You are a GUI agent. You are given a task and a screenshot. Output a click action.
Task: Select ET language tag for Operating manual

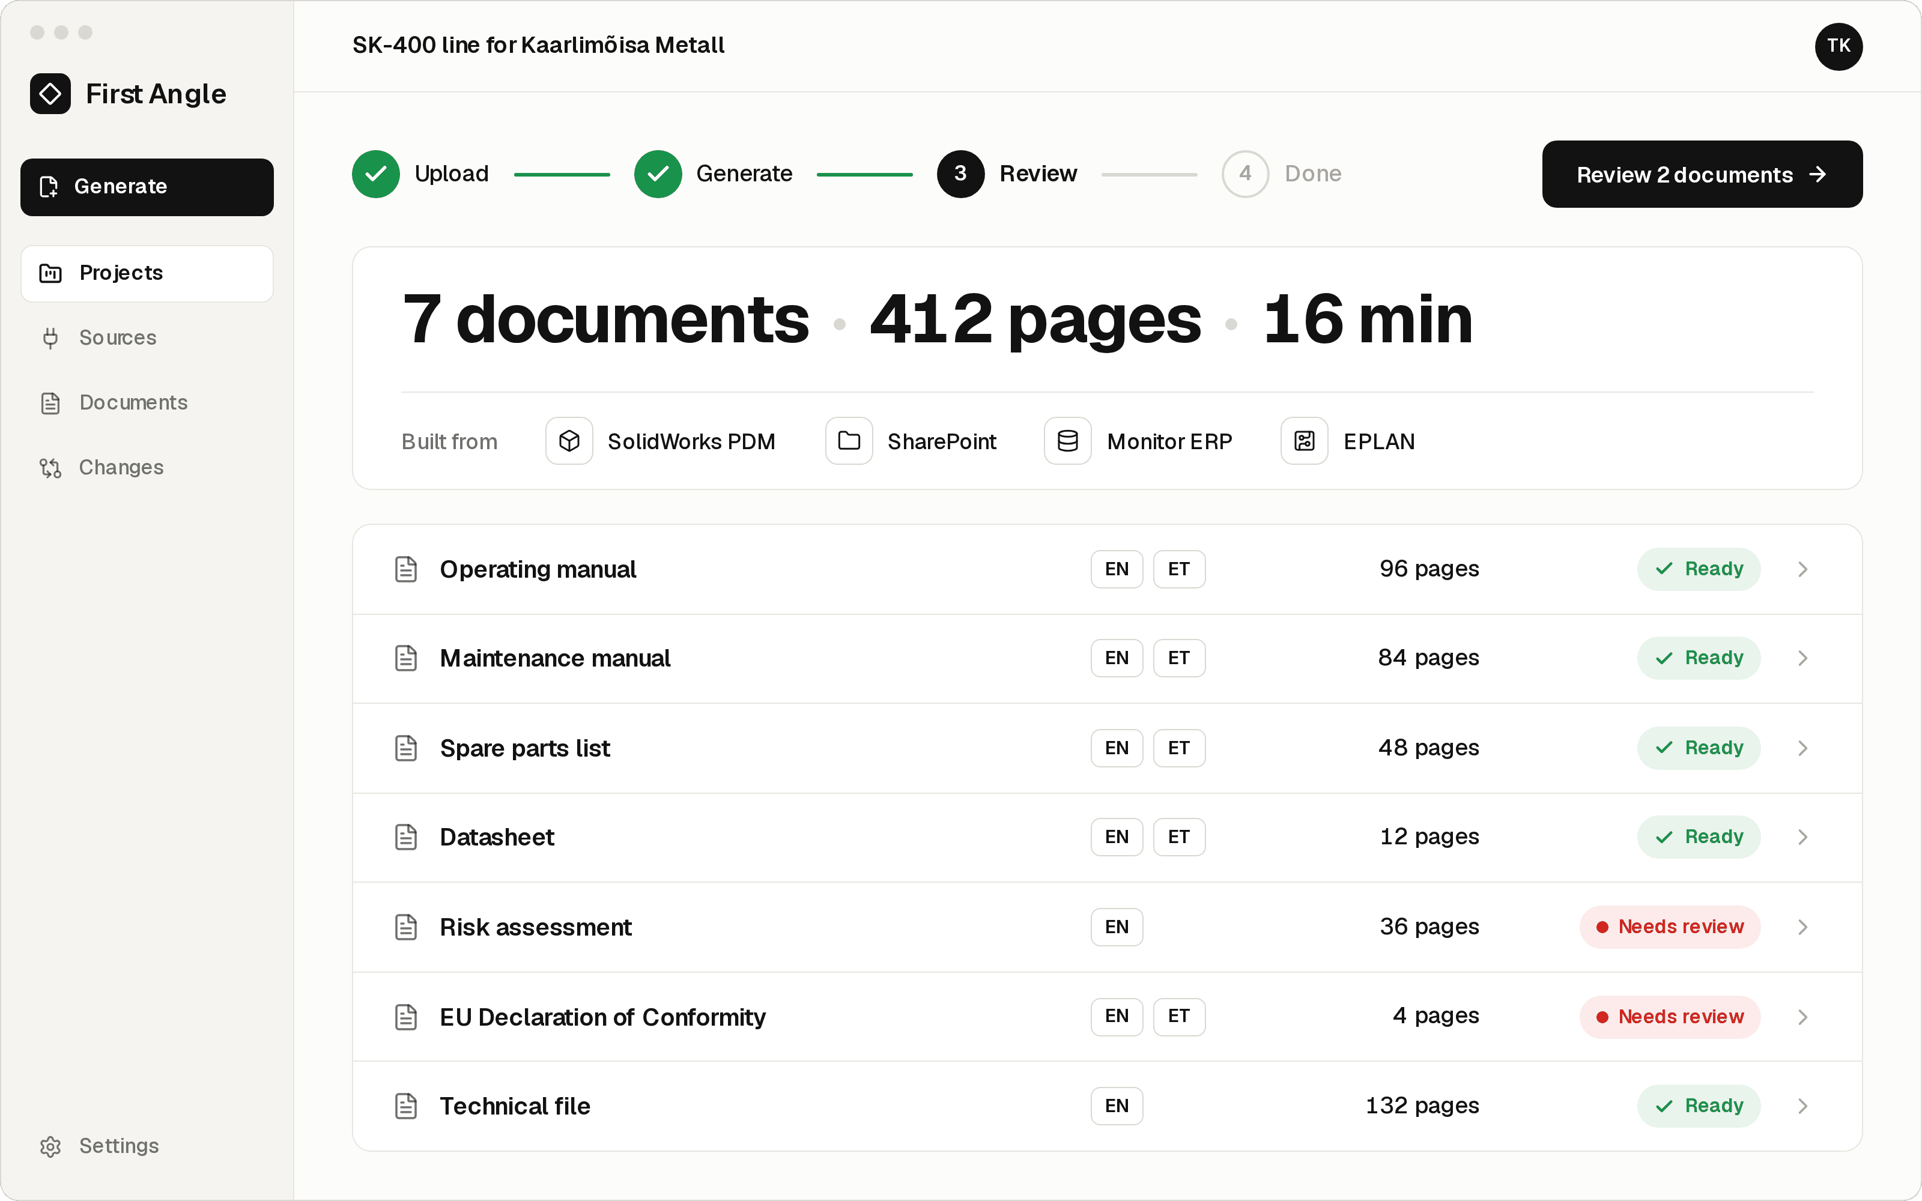click(x=1180, y=569)
